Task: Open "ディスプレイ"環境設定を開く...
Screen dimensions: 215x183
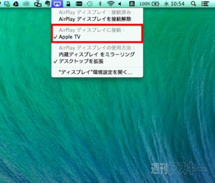Action: pyautogui.click(x=97, y=72)
